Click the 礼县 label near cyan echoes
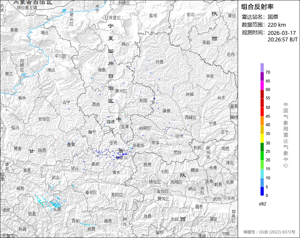 [57, 209]
